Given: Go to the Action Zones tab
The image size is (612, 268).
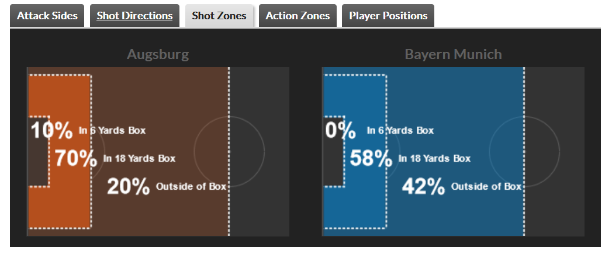Looking at the screenshot, I should pos(298,16).
